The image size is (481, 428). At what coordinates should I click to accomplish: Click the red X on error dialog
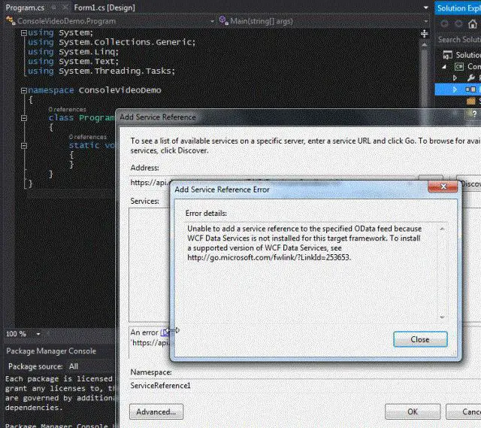pos(443,187)
